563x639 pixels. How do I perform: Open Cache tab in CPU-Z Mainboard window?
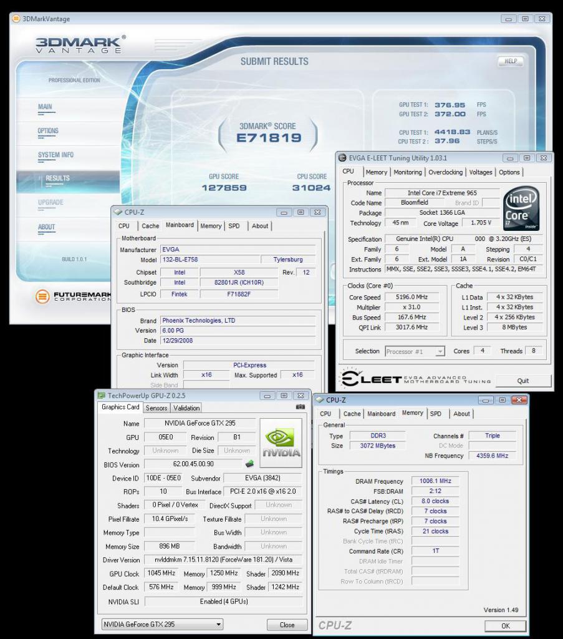coord(150,226)
